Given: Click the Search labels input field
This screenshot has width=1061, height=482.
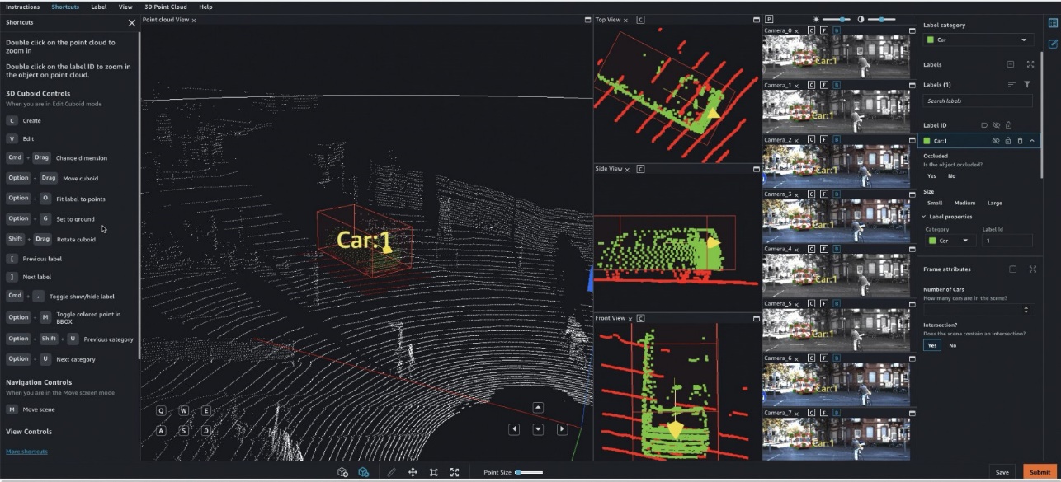Looking at the screenshot, I should pos(977,101).
